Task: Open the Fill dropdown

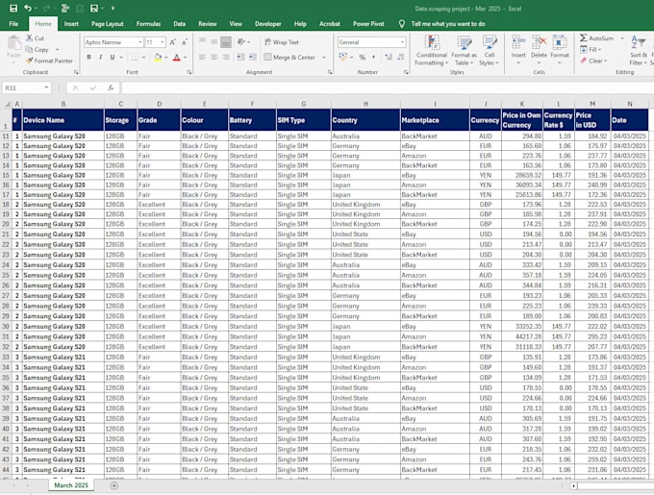Action: pyautogui.click(x=591, y=50)
